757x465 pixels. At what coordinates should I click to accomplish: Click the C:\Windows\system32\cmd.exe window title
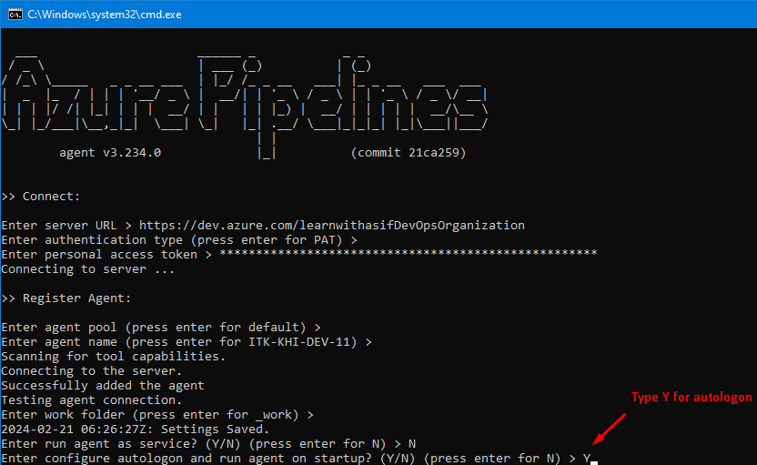click(x=104, y=14)
